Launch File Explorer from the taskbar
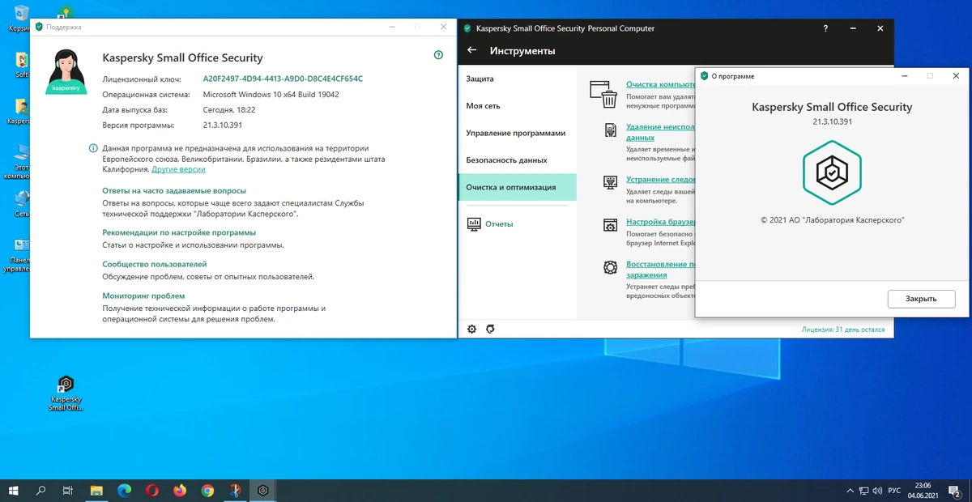 point(96,490)
